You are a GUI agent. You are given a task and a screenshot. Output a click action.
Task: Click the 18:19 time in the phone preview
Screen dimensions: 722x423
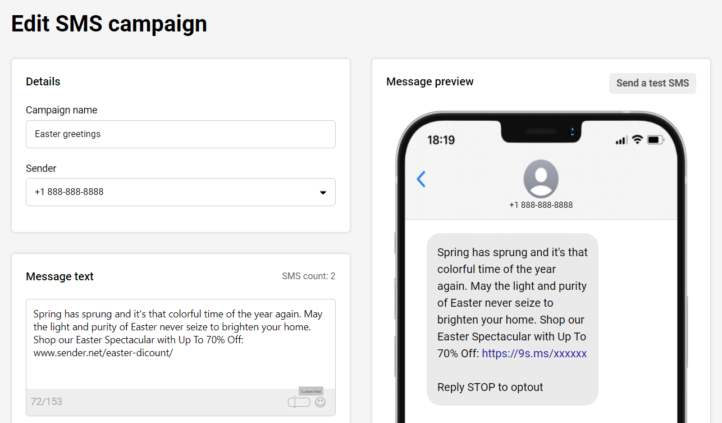[441, 140]
